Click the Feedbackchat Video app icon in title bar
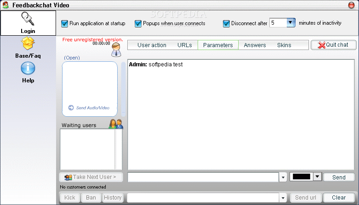The width and height of the screenshot is (359, 205). pos(6,5)
